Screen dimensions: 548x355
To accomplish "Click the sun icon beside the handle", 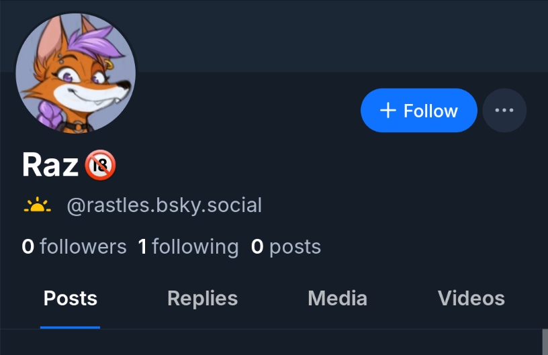I will (37, 205).
